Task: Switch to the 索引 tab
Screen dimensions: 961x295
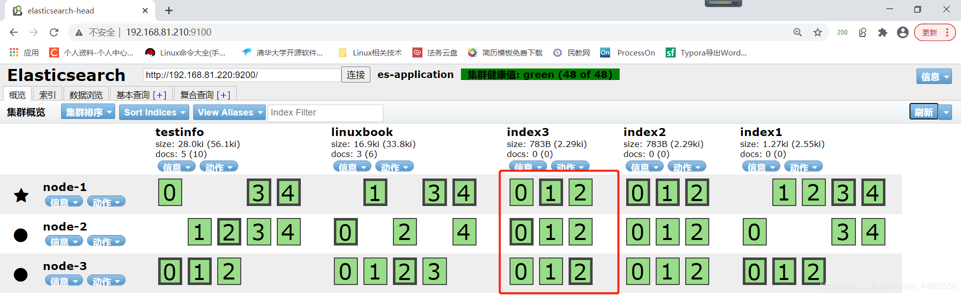Action: 48,94
